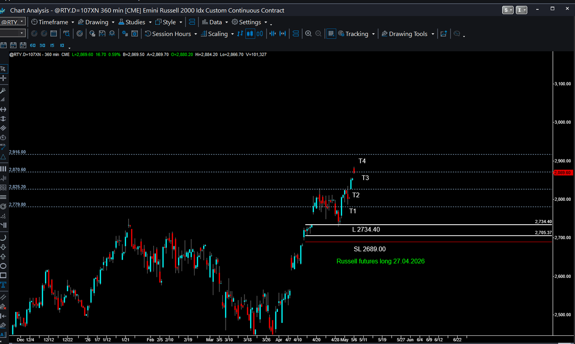Click the 2,916.00 dashed level label
Image resolution: width=575 pixels, height=344 pixels.
point(17,152)
